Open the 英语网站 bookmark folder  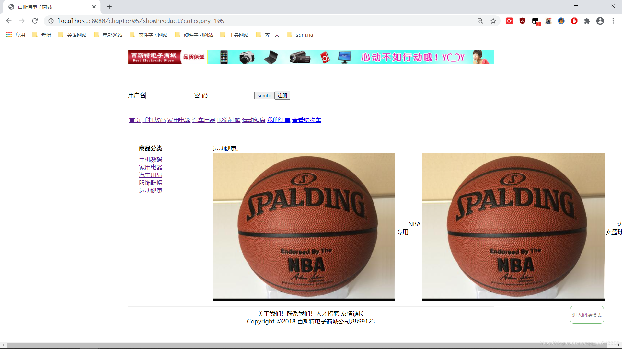(x=73, y=35)
